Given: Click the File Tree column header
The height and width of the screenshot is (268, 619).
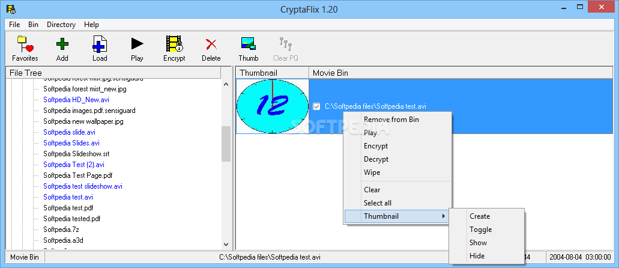Looking at the screenshot, I should tap(113, 73).
